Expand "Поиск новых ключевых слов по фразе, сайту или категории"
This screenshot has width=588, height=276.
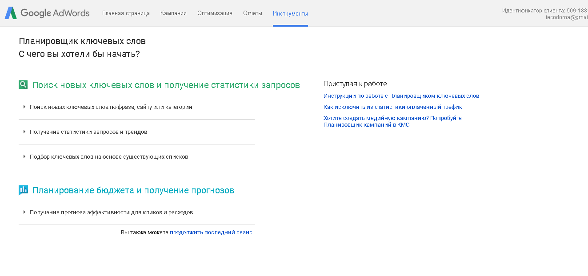tap(110, 107)
